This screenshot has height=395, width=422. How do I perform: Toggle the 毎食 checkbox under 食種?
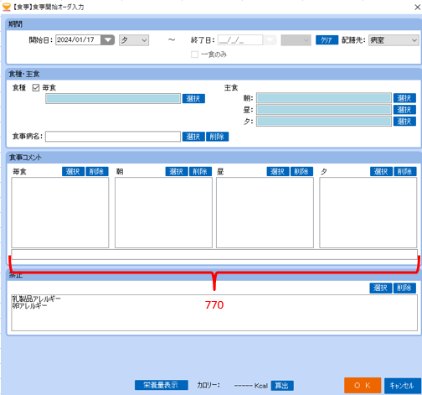36,88
